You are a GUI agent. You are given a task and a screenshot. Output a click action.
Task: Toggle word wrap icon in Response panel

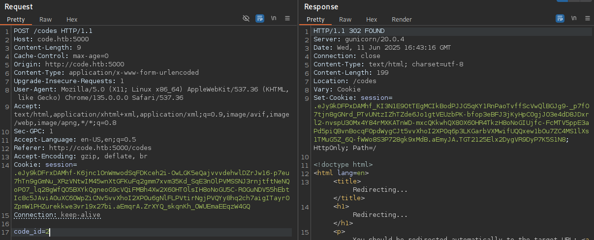[x=560, y=19]
